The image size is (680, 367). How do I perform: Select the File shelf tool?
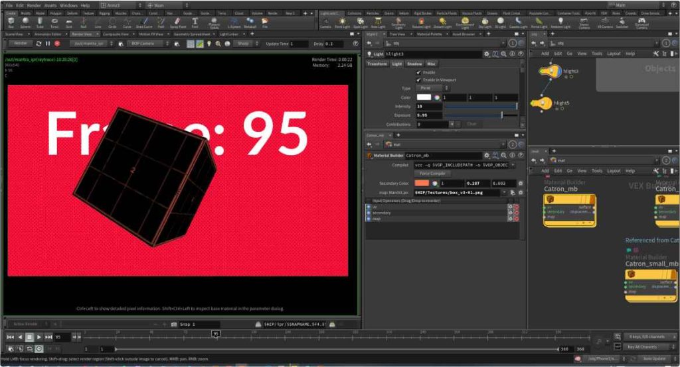[264, 22]
